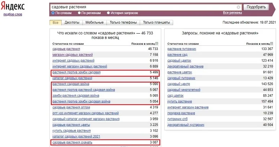The width and height of the screenshot is (279, 147).
Task: Open 'растение сад' similar query link
Action: point(178,55)
